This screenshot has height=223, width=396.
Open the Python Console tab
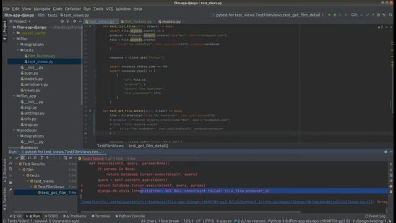coord(130,216)
